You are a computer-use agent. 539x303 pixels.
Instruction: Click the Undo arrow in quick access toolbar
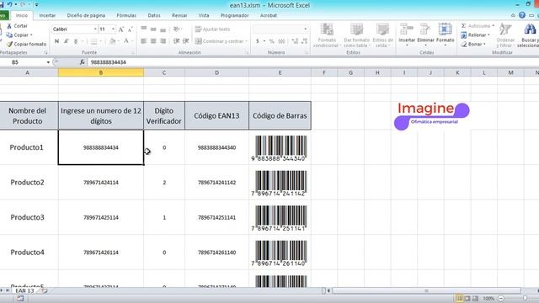click(9, 4)
